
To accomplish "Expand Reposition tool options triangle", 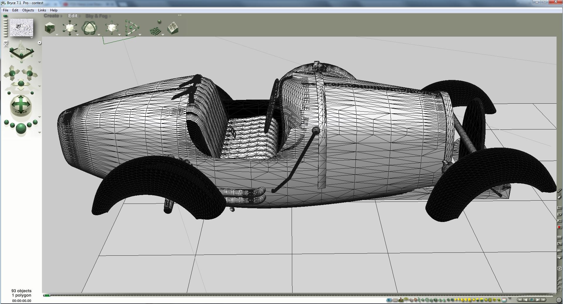I will pyautogui.click(x=119, y=35).
